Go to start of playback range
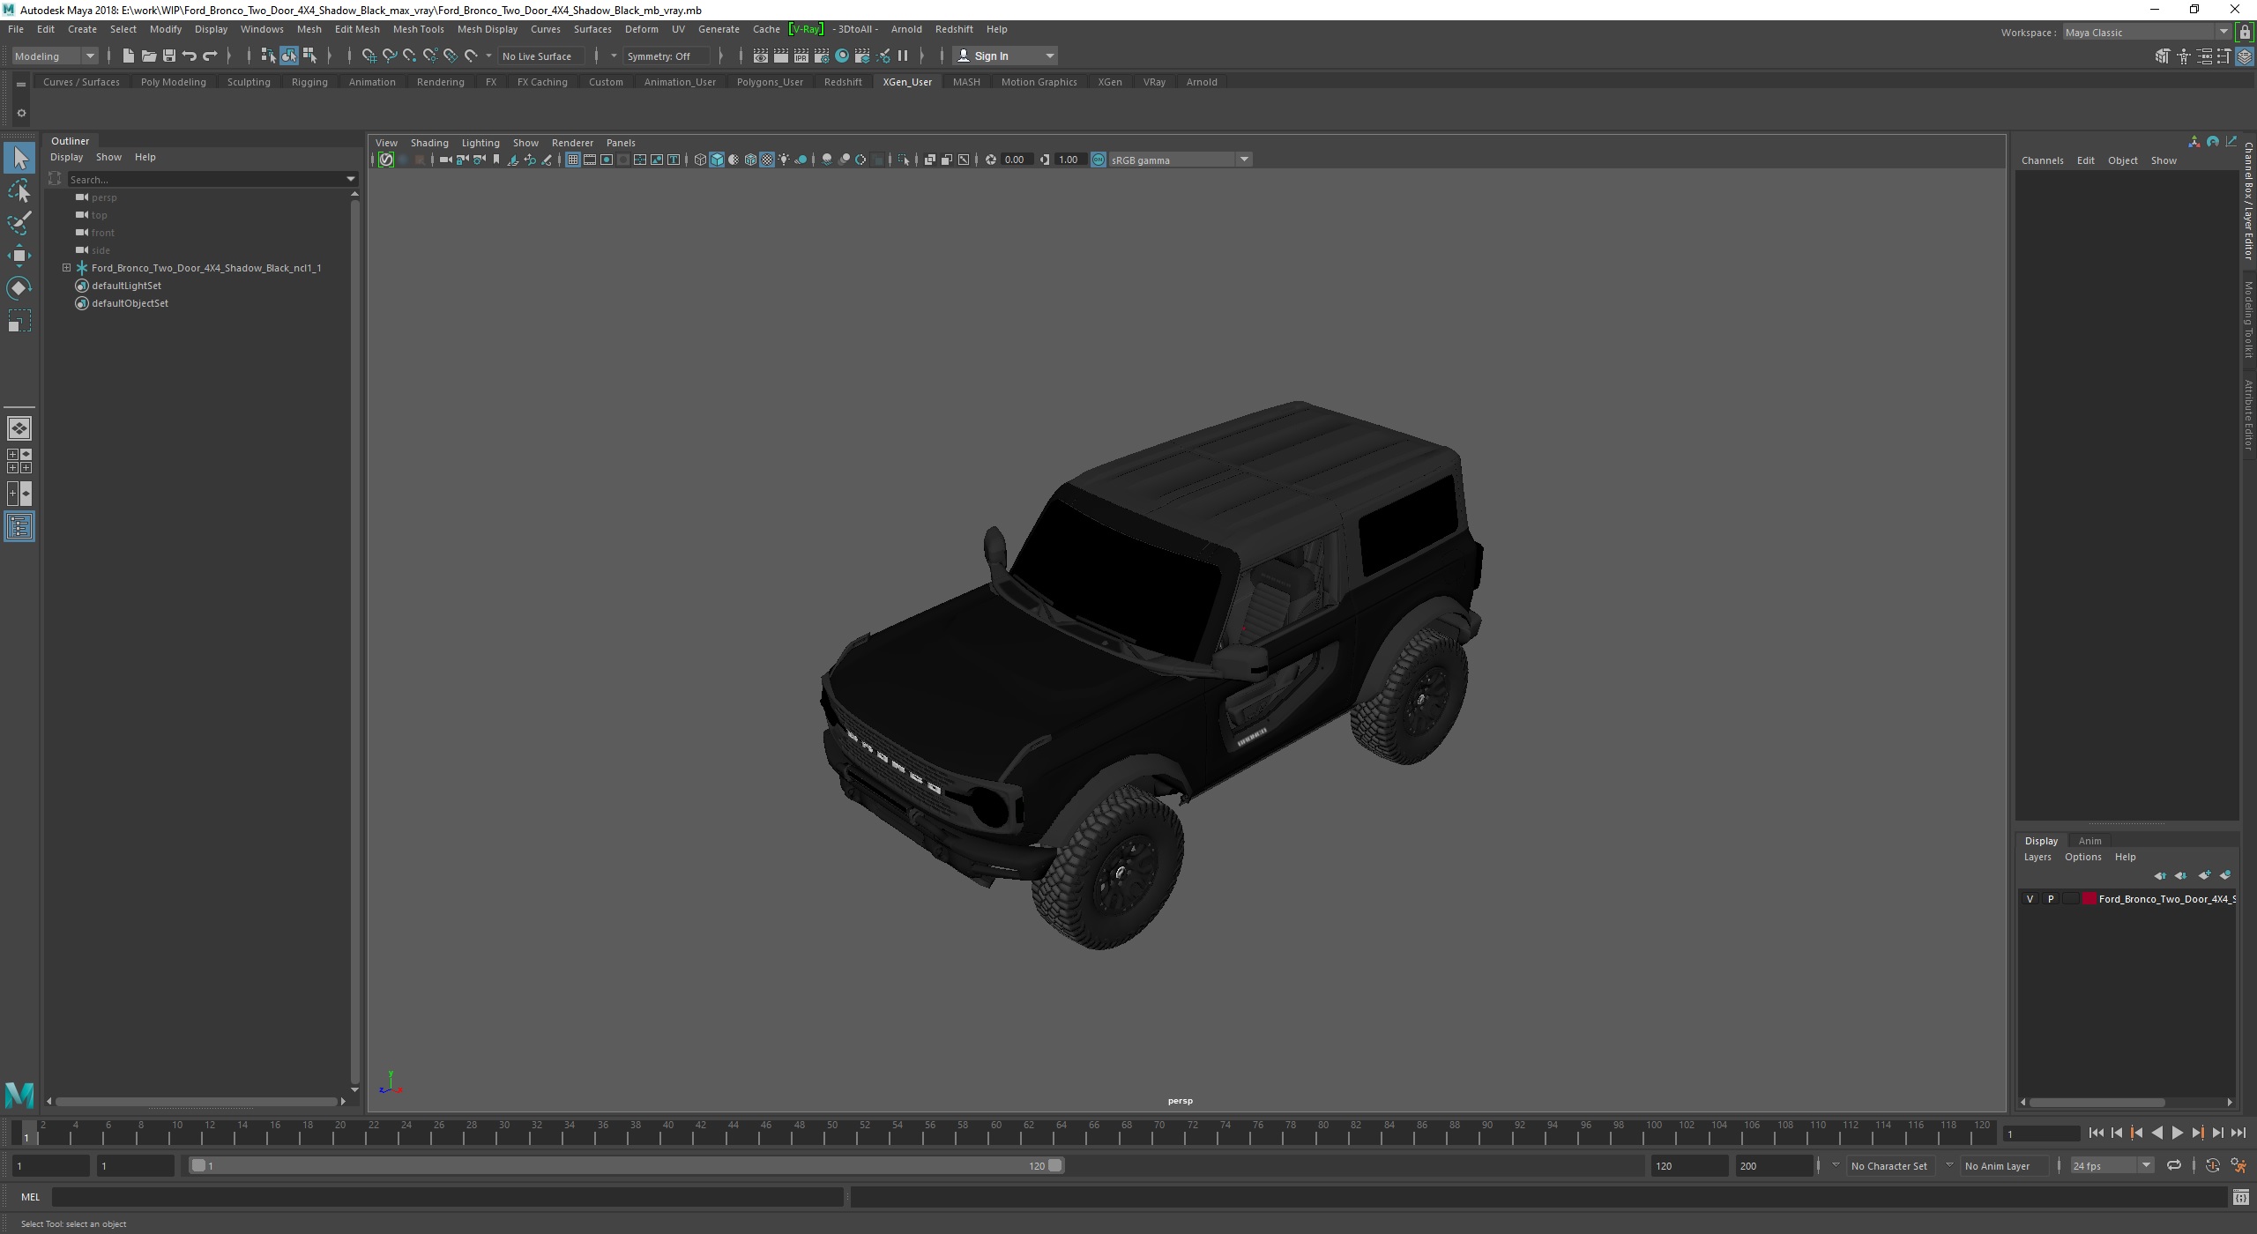This screenshot has height=1234, width=2257. [2096, 1134]
